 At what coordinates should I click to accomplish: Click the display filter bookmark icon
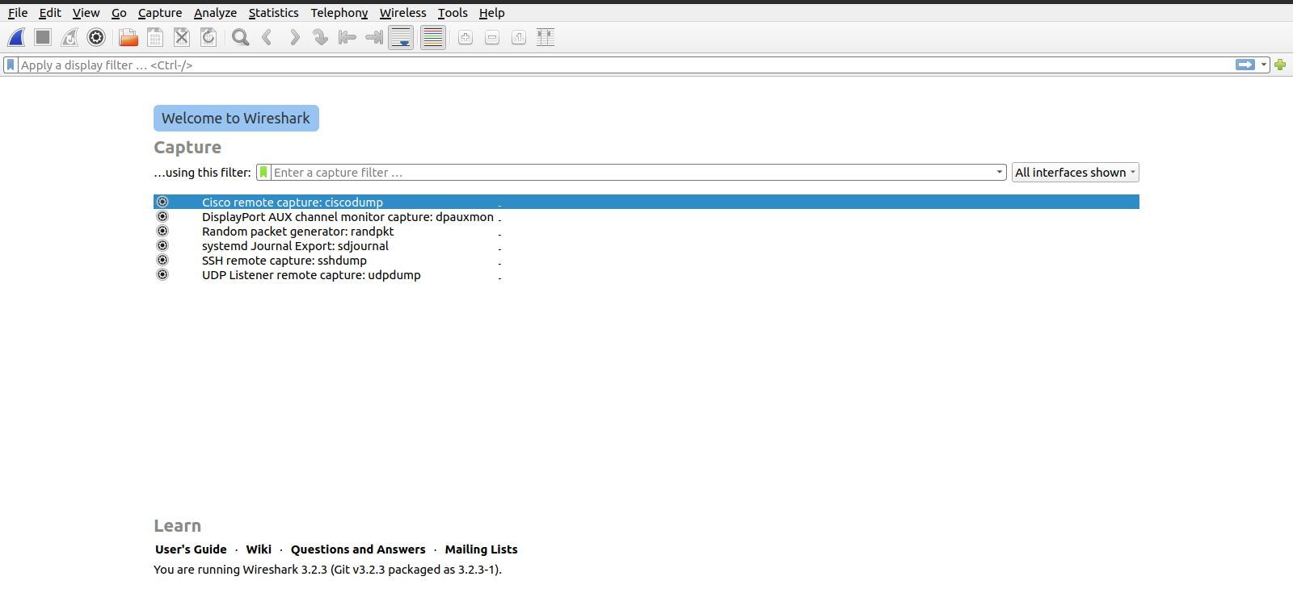coord(11,65)
